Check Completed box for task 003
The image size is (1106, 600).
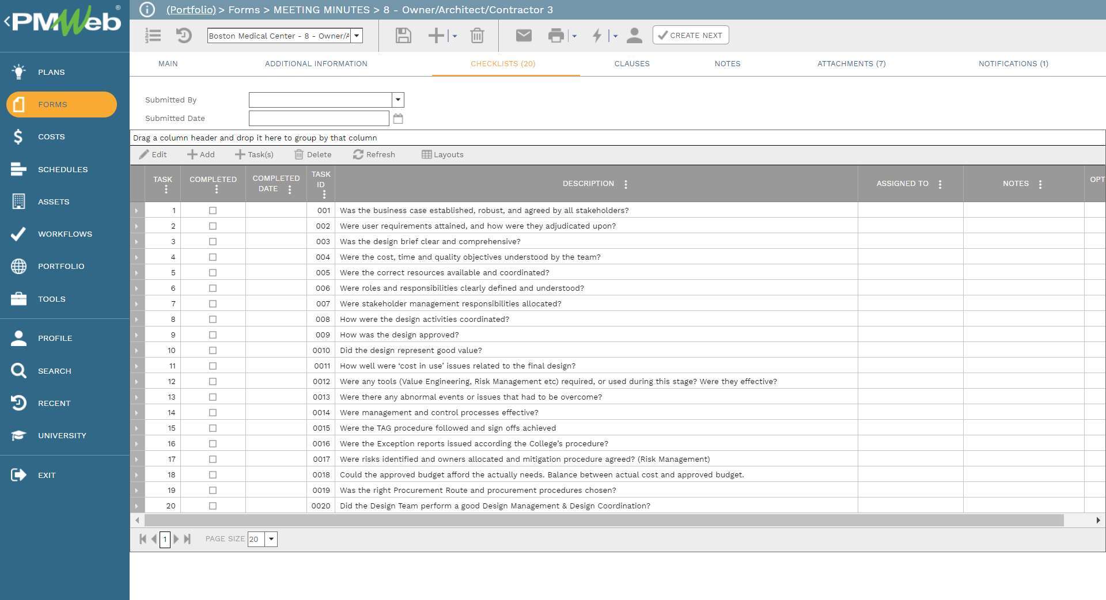[213, 242]
